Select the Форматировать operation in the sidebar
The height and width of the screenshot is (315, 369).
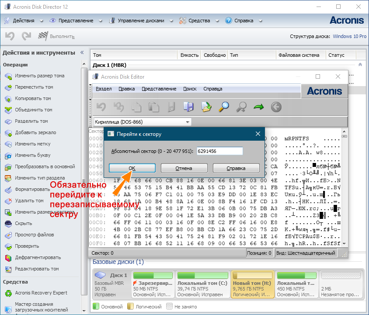tap(32, 189)
